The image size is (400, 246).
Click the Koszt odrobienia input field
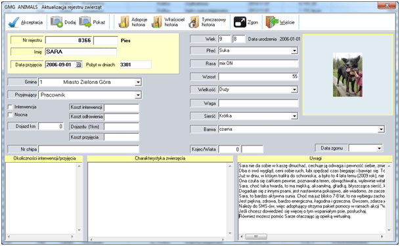pos(122,117)
